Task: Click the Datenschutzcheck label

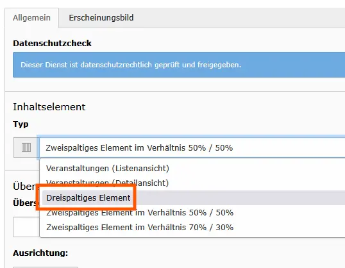Action: [52, 44]
